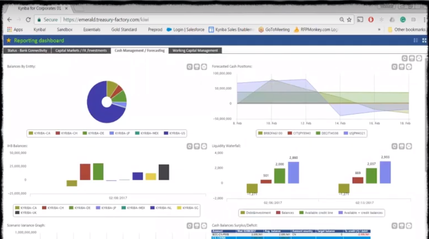Refresh the Liquidity Waterfall widget

(x=394, y=146)
